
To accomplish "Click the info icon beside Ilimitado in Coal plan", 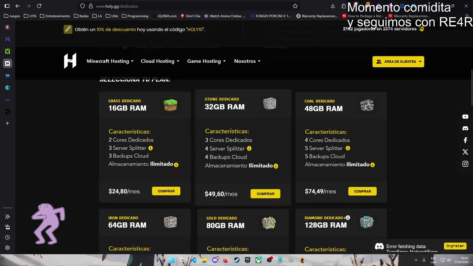I will (372, 165).
